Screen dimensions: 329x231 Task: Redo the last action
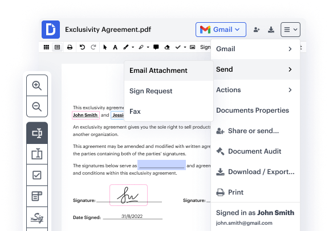[x=93, y=47]
